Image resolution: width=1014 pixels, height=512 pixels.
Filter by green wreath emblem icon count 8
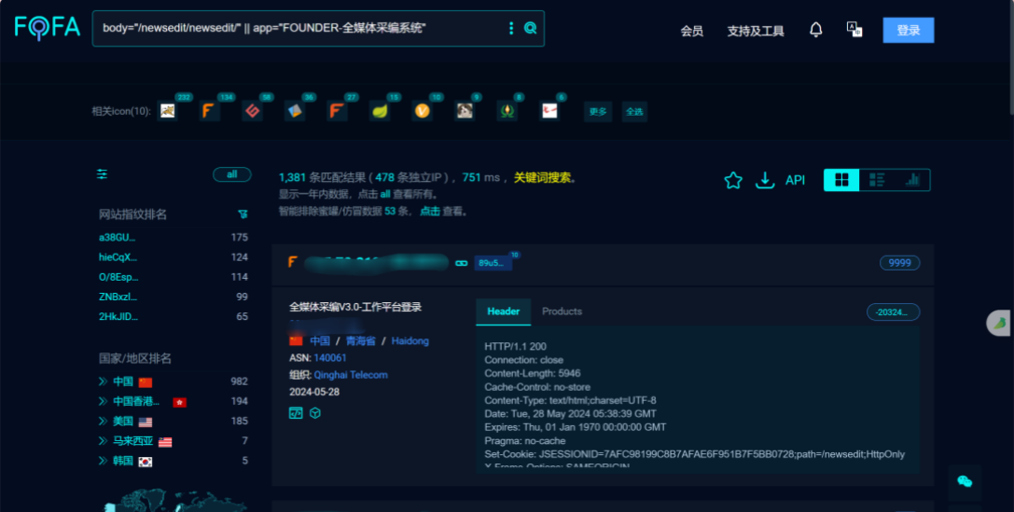click(507, 111)
